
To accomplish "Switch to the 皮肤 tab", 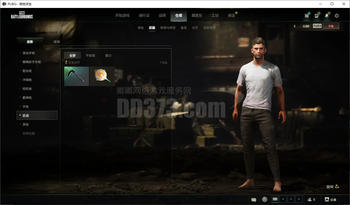I will [30, 42].
